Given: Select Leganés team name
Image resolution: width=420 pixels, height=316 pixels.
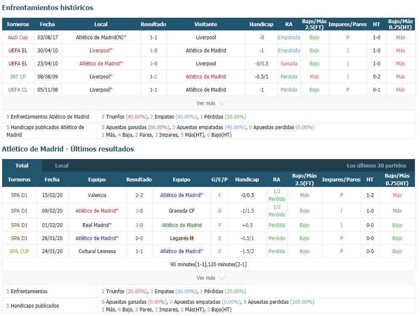Looking at the screenshot, I should pyautogui.click(x=179, y=238).
